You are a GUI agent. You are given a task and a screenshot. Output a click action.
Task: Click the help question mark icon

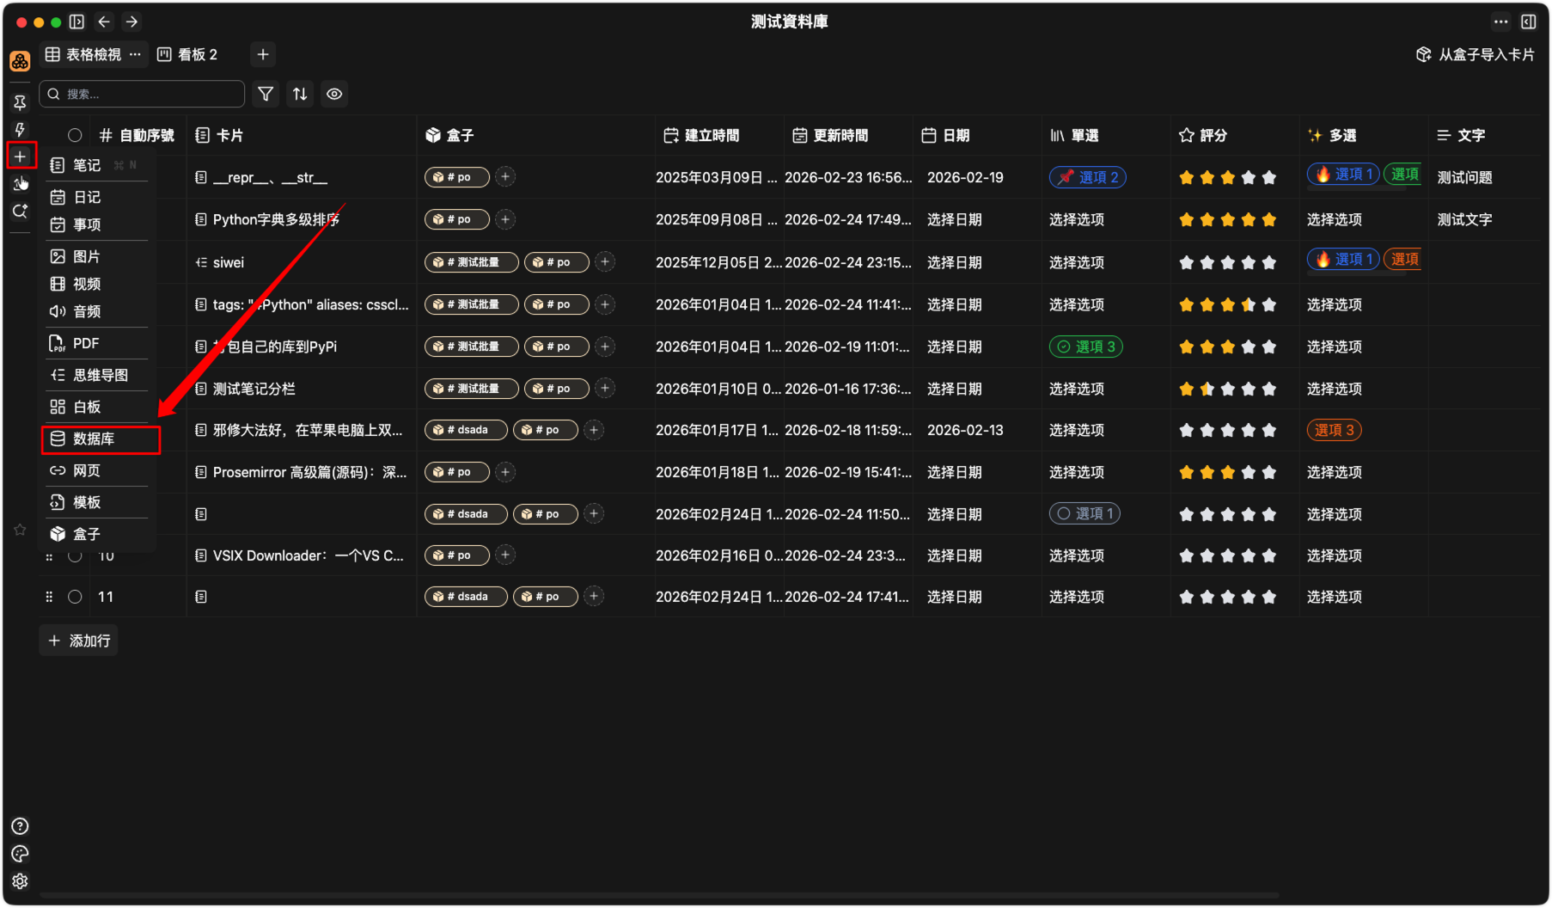coord(20,826)
